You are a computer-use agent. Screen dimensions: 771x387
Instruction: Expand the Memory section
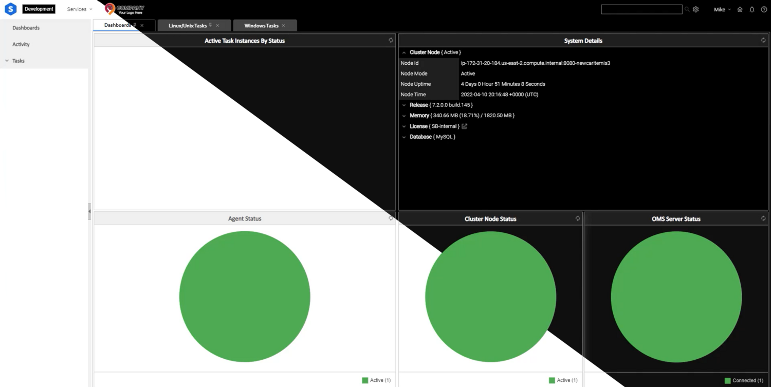pyautogui.click(x=404, y=116)
